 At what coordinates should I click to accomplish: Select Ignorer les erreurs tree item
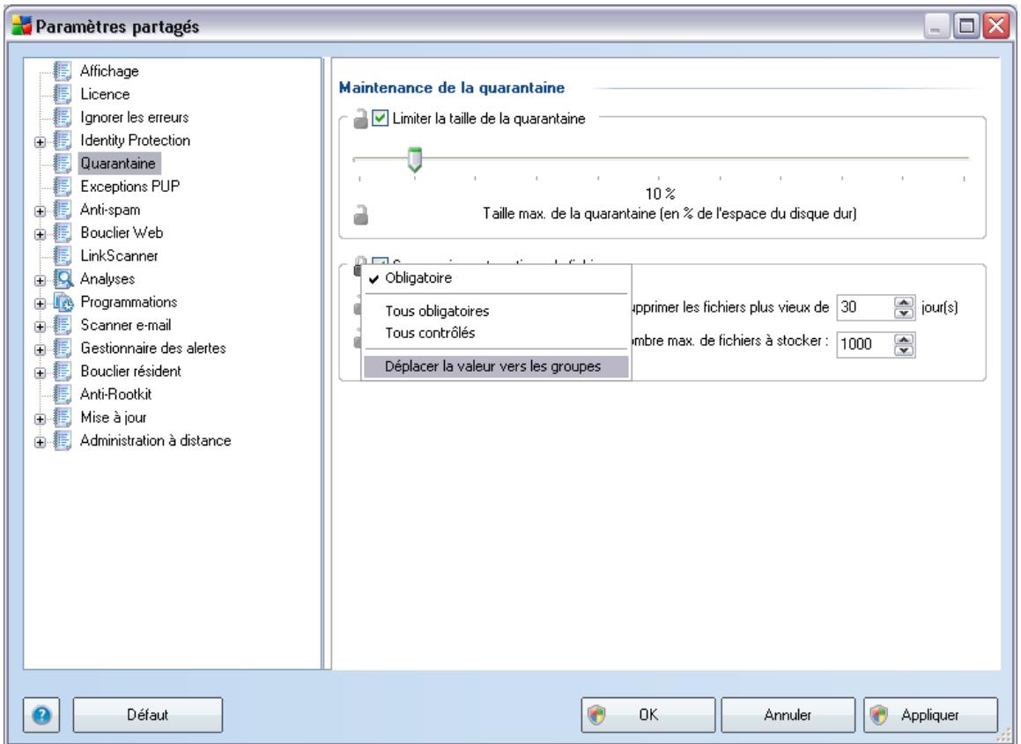coord(135,117)
